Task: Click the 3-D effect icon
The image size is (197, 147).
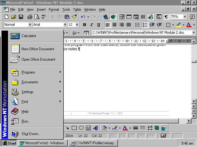Action: coord(164,128)
